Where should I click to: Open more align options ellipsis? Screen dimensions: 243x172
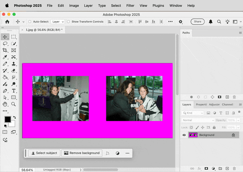170,22
